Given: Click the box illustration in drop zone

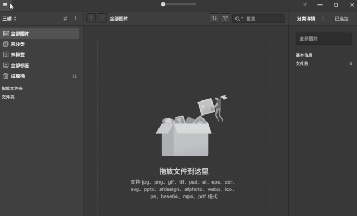Looking at the screenshot, I should tap(191, 126).
